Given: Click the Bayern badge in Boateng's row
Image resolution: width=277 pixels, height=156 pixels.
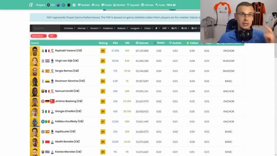Looking at the screenshot, I should [x=43, y=101].
